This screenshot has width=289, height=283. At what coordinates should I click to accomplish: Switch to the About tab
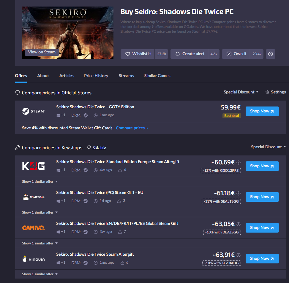coord(43,76)
